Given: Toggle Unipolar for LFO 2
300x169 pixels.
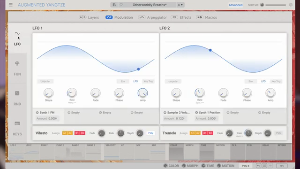Looking at the screenshot, I should 173,81.
